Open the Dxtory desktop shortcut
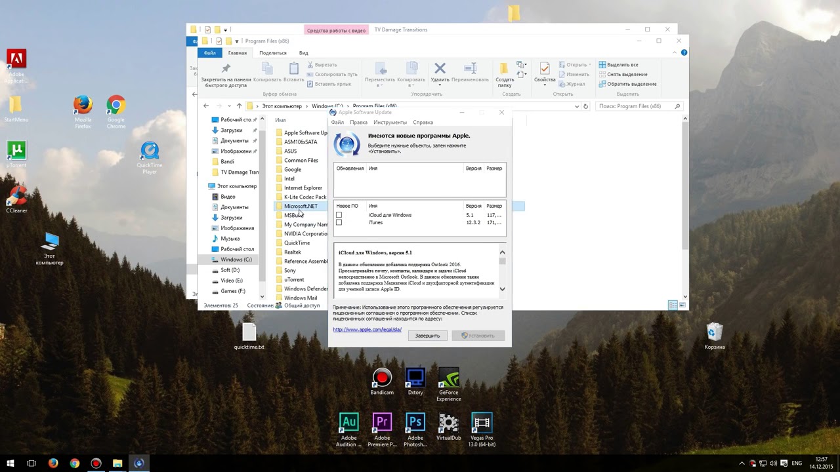 (x=415, y=382)
